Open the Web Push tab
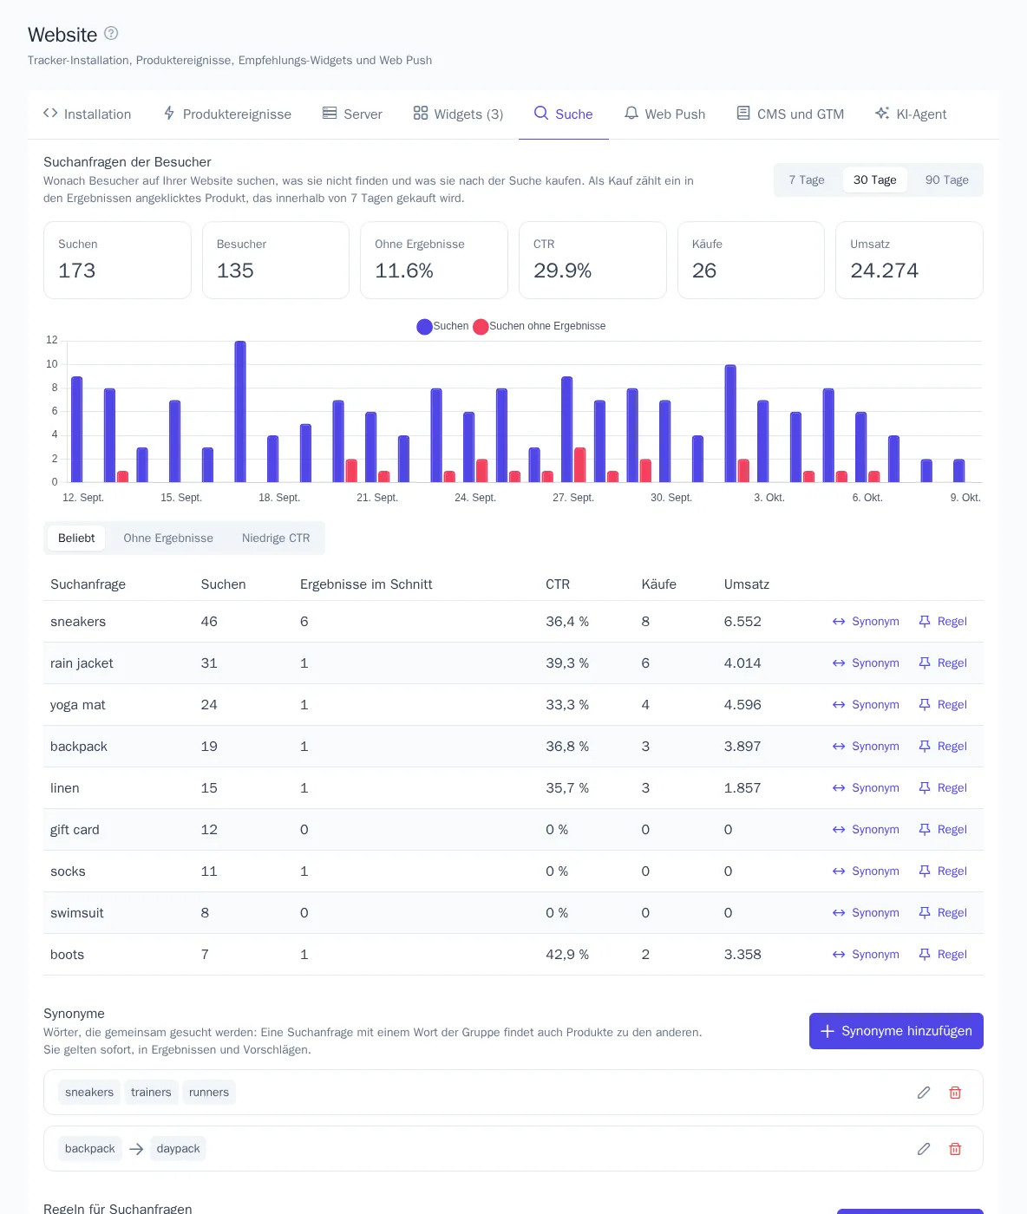The height and width of the screenshot is (1214, 1027). [664, 114]
